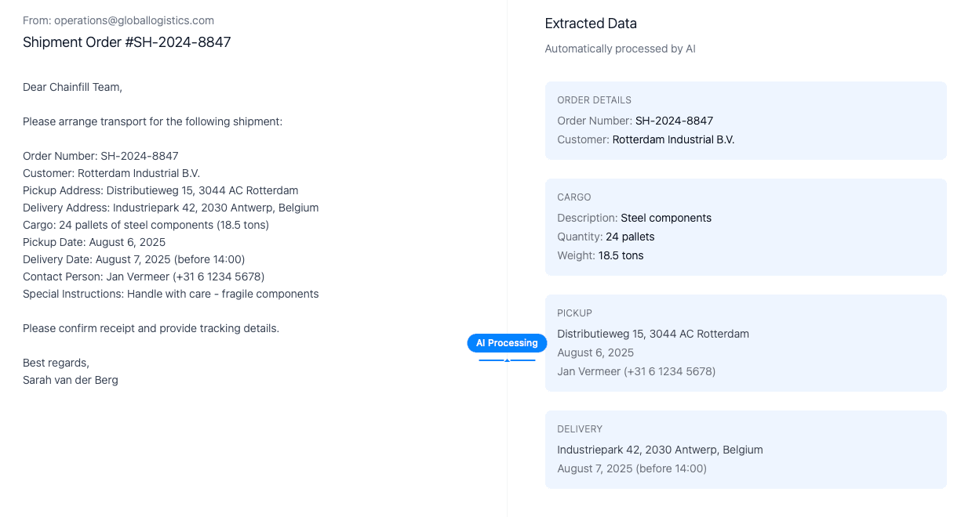Screen dimensions: 972x517
Task: Select the 24 pallets quantity value
Action: [x=628, y=237]
